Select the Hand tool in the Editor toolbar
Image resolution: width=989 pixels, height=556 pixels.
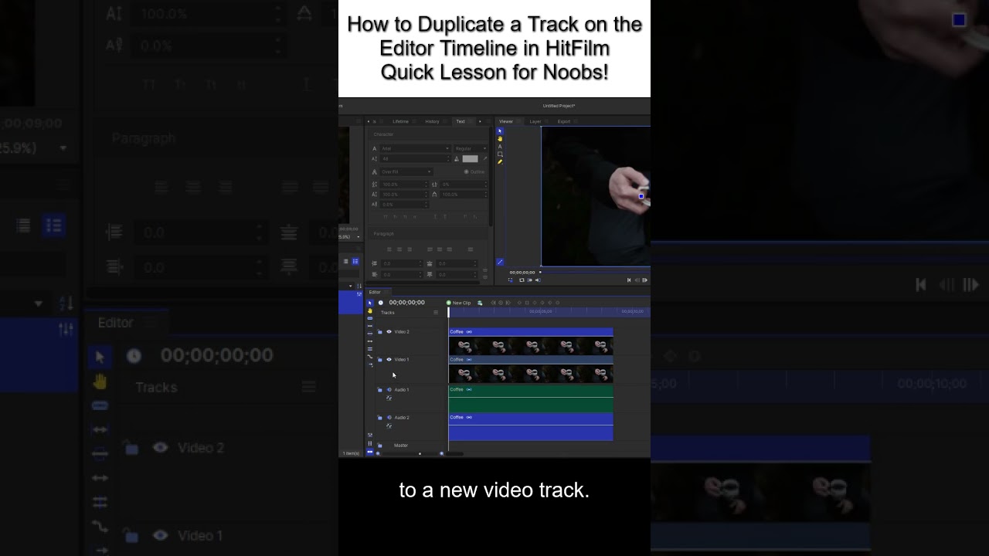pyautogui.click(x=370, y=310)
